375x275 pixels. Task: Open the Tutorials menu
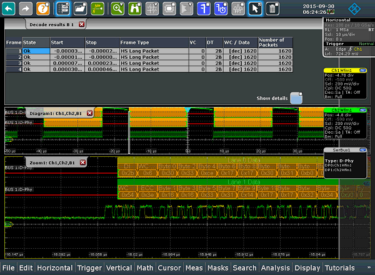tap(340, 268)
